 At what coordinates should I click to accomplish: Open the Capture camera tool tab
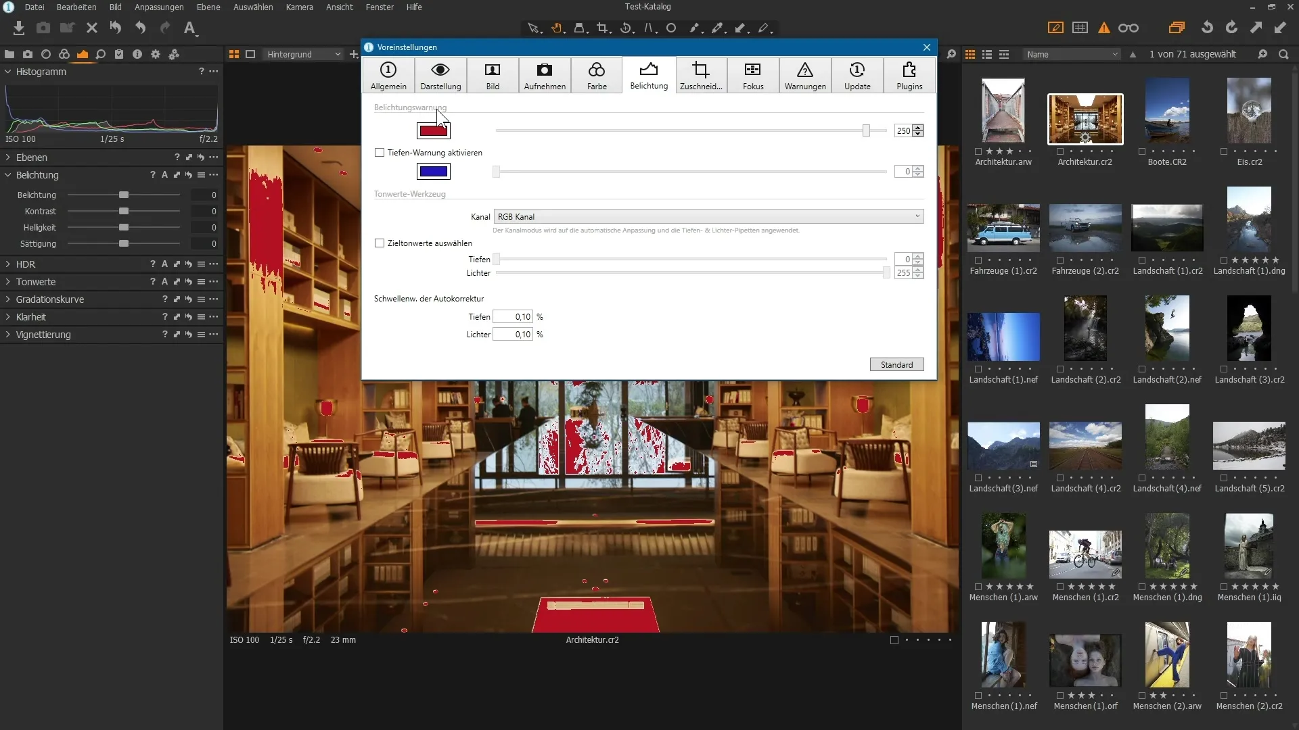click(x=28, y=54)
